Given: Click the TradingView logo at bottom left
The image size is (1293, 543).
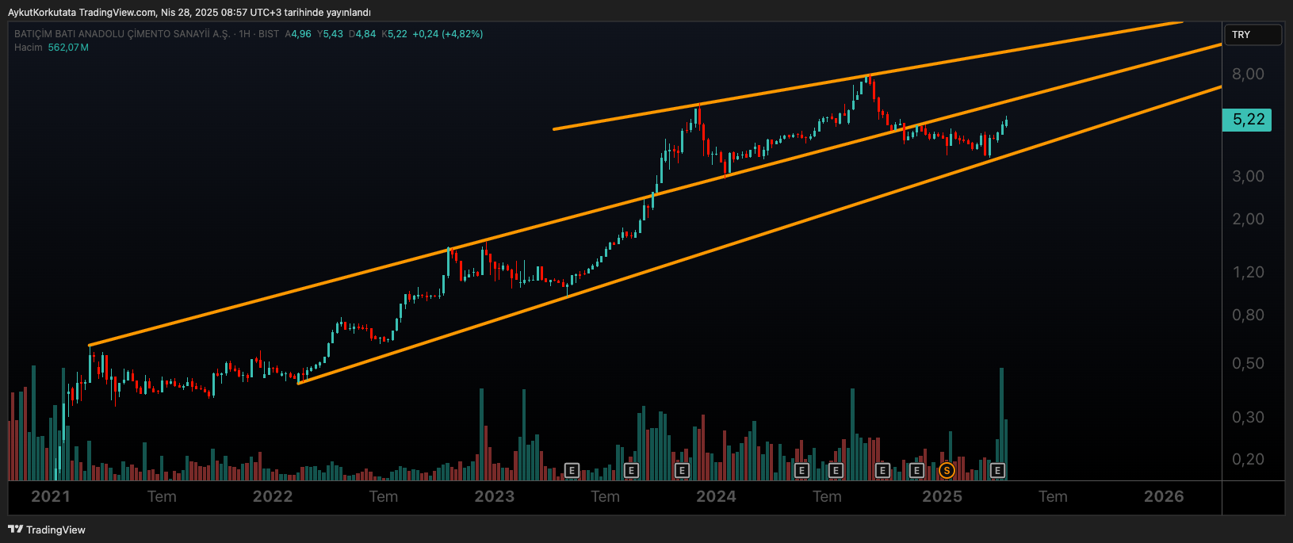Looking at the screenshot, I should (x=47, y=530).
